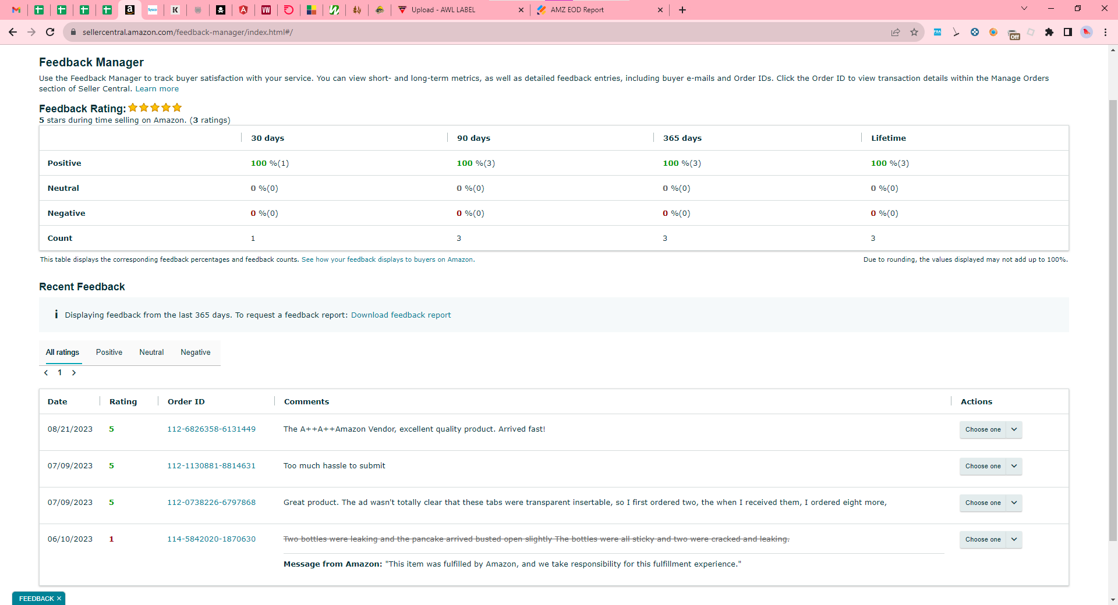Dismiss the FEEDBACK widget with its X

coord(59,599)
